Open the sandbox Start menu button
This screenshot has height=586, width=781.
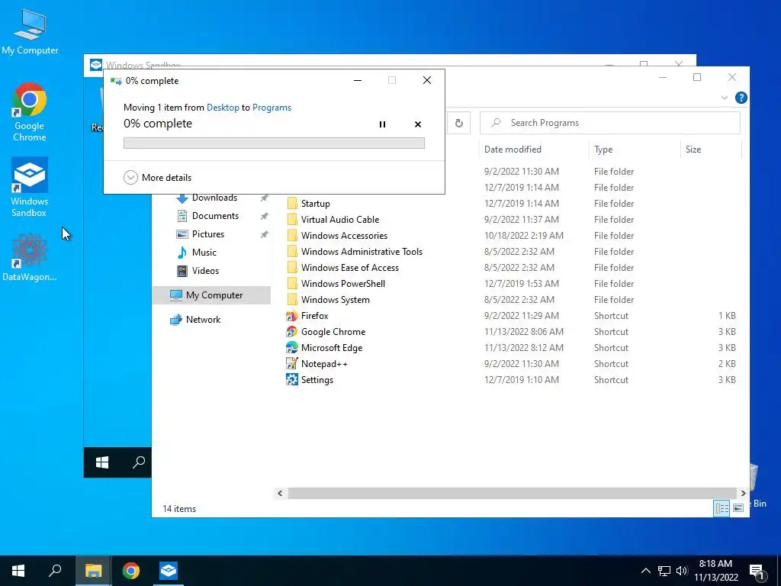point(102,462)
